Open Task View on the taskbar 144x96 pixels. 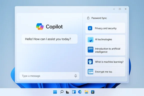(x=67, y=92)
